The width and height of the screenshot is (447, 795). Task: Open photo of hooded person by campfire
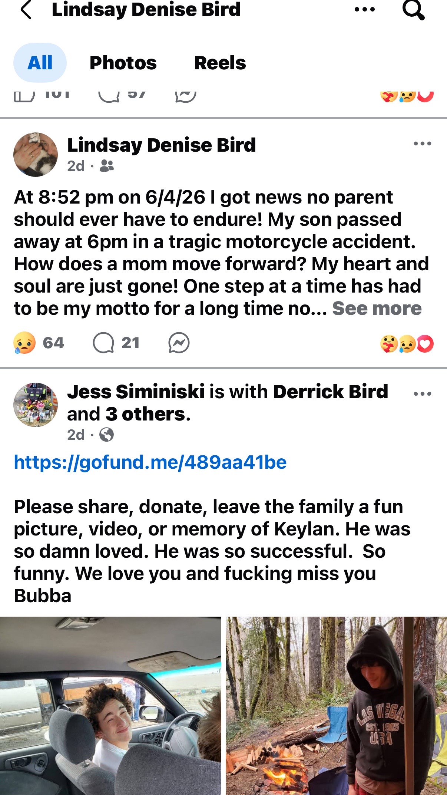(x=336, y=706)
